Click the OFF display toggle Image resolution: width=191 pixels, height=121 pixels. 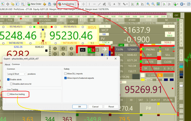pyautogui.click(x=176, y=15)
